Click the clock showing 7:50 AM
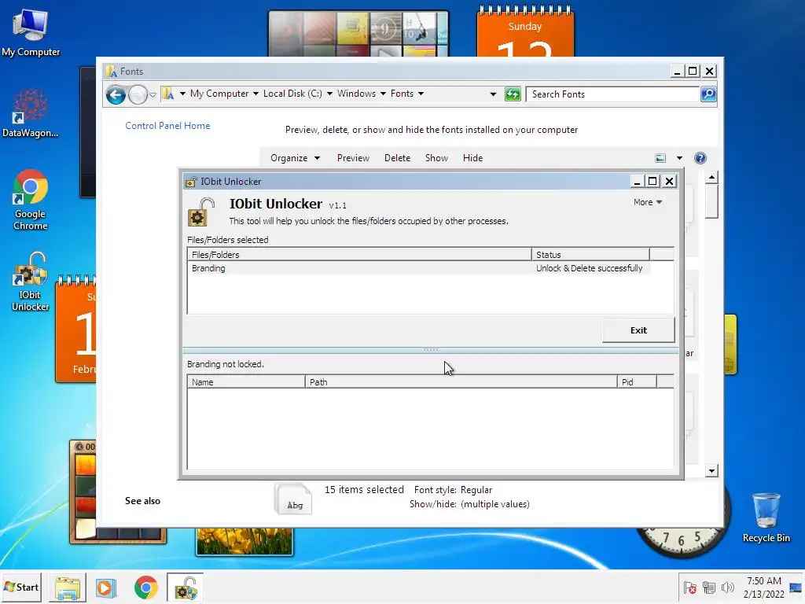 763,587
